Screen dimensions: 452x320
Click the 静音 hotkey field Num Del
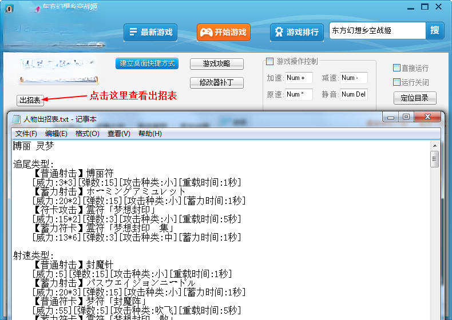click(354, 94)
